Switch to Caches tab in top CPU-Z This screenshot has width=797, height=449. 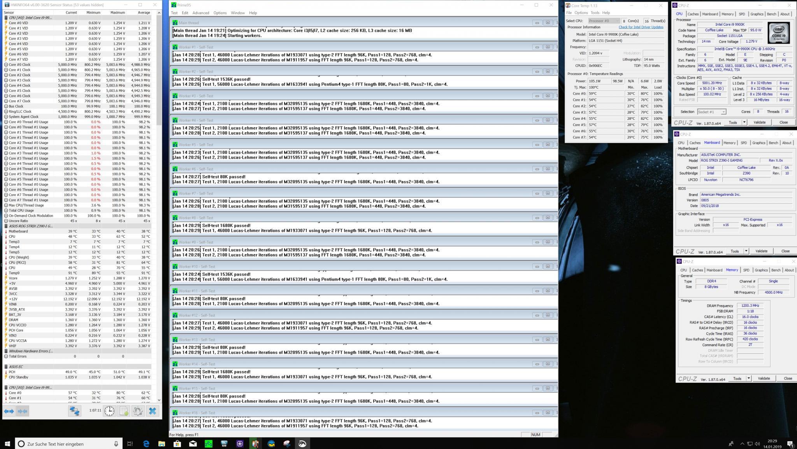(693, 14)
